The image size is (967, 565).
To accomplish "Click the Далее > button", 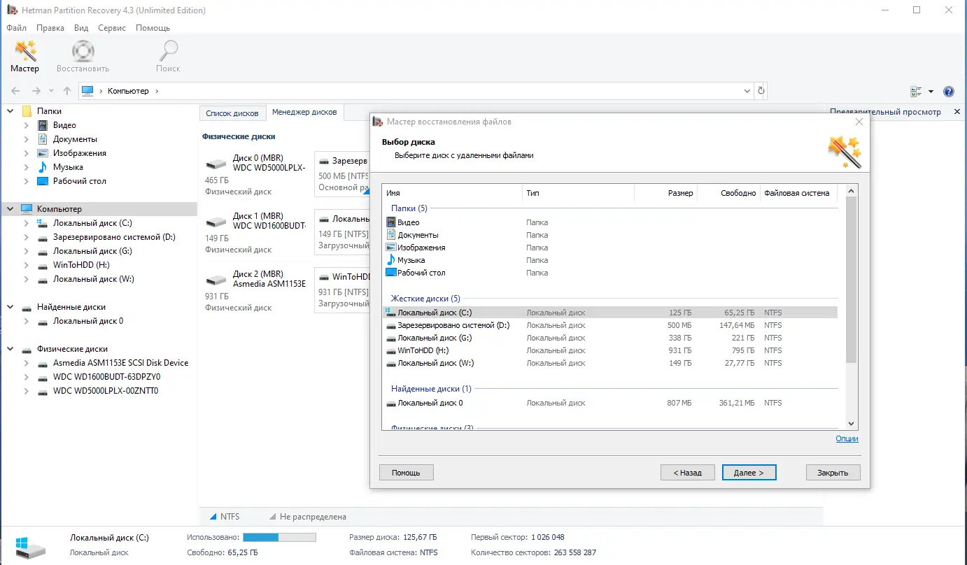I will [x=749, y=473].
